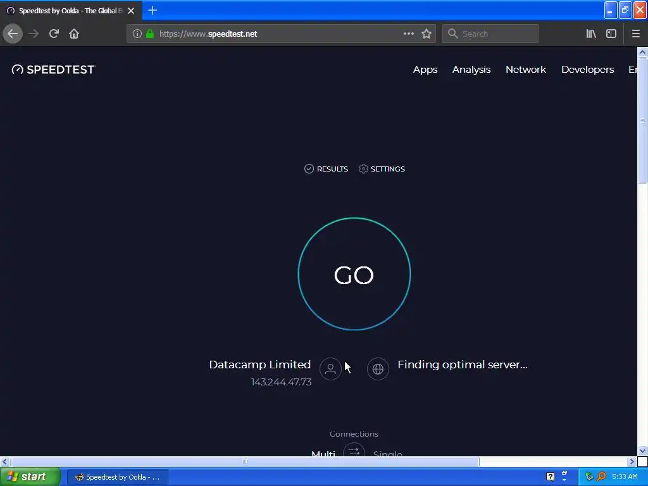Switch to the Speedtest by Ookla browser tab
The image size is (648, 486).
click(71, 11)
